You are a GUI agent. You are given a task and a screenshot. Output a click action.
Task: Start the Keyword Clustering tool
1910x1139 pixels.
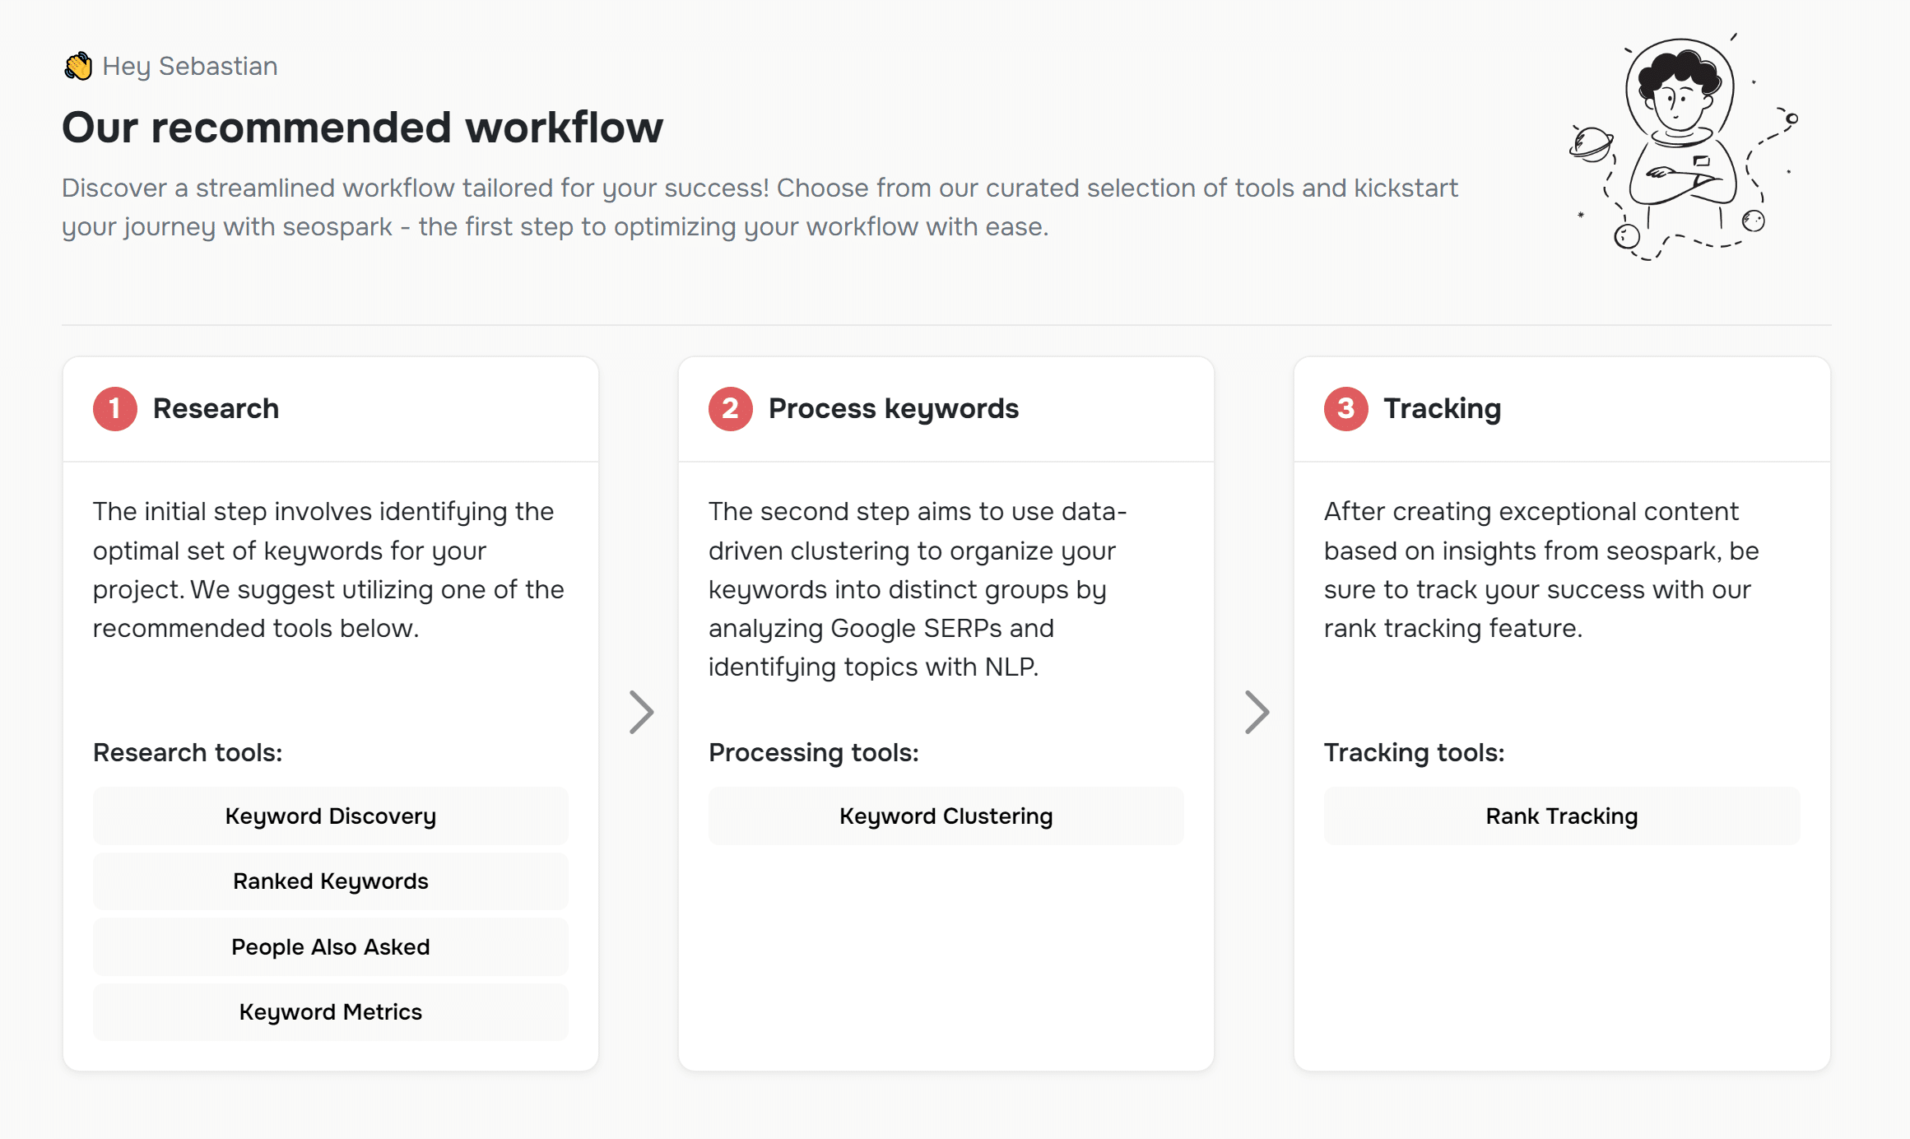(x=946, y=816)
